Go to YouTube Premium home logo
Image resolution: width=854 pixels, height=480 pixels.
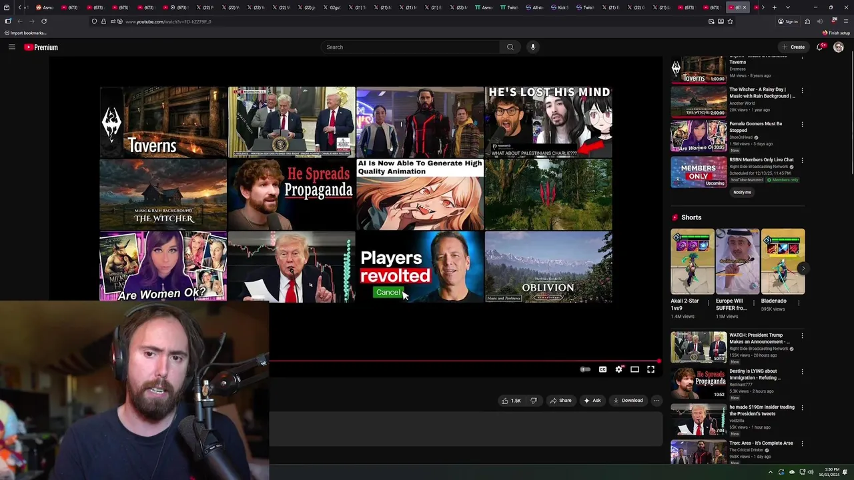point(41,47)
